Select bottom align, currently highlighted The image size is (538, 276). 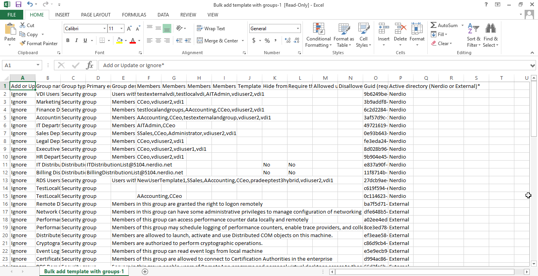[167, 28]
